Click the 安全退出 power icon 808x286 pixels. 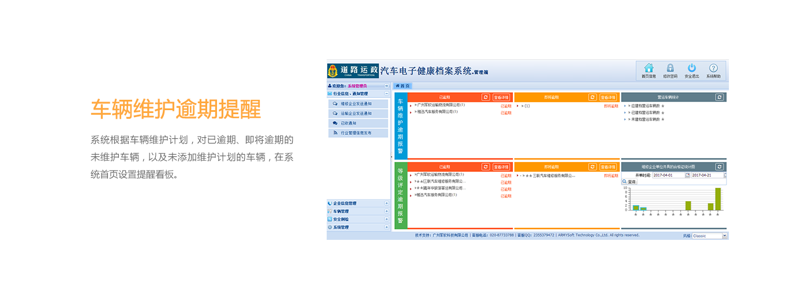pyautogui.click(x=691, y=68)
